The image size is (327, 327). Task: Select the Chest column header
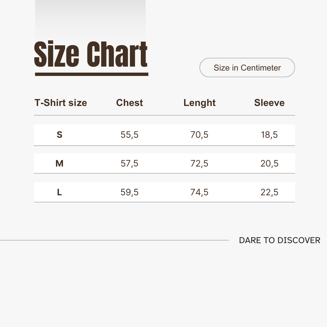pyautogui.click(x=129, y=103)
